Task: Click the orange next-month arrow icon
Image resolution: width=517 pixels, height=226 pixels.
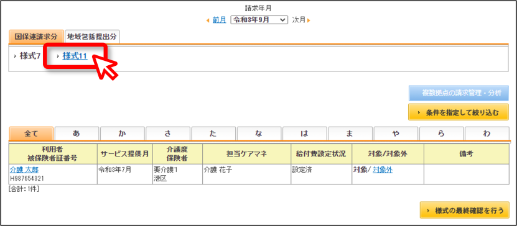Action: tap(309, 20)
